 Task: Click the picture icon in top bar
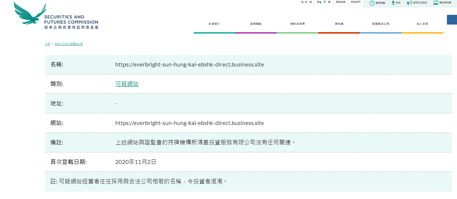point(436,3)
